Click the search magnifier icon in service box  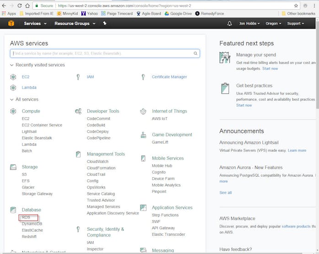pyautogui.click(x=195, y=53)
